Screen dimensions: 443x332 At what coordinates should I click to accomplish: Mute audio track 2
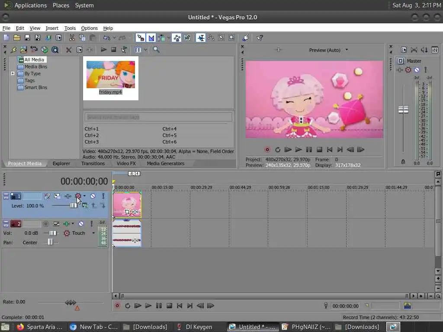81,223
